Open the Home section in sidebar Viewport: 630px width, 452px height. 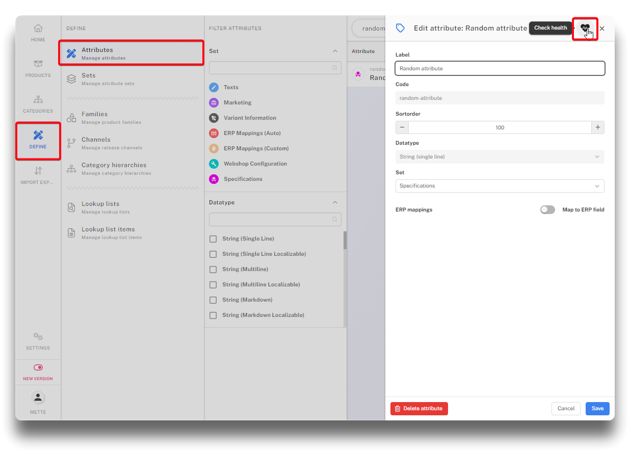click(38, 33)
